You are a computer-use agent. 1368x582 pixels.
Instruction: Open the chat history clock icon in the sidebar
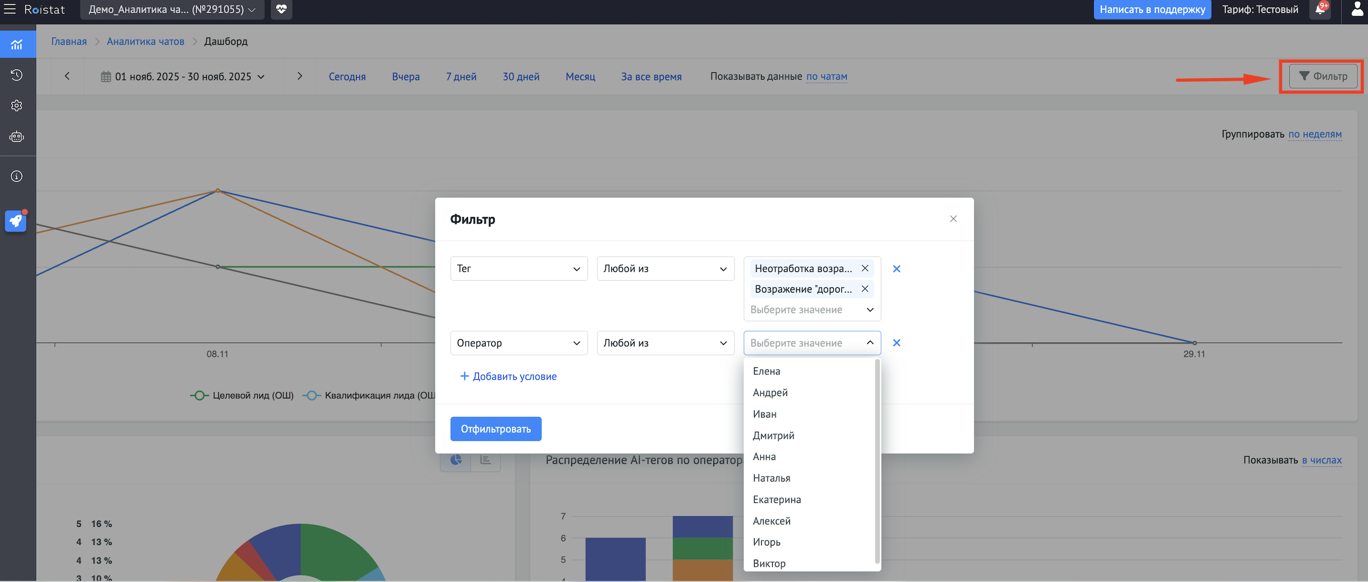point(16,75)
